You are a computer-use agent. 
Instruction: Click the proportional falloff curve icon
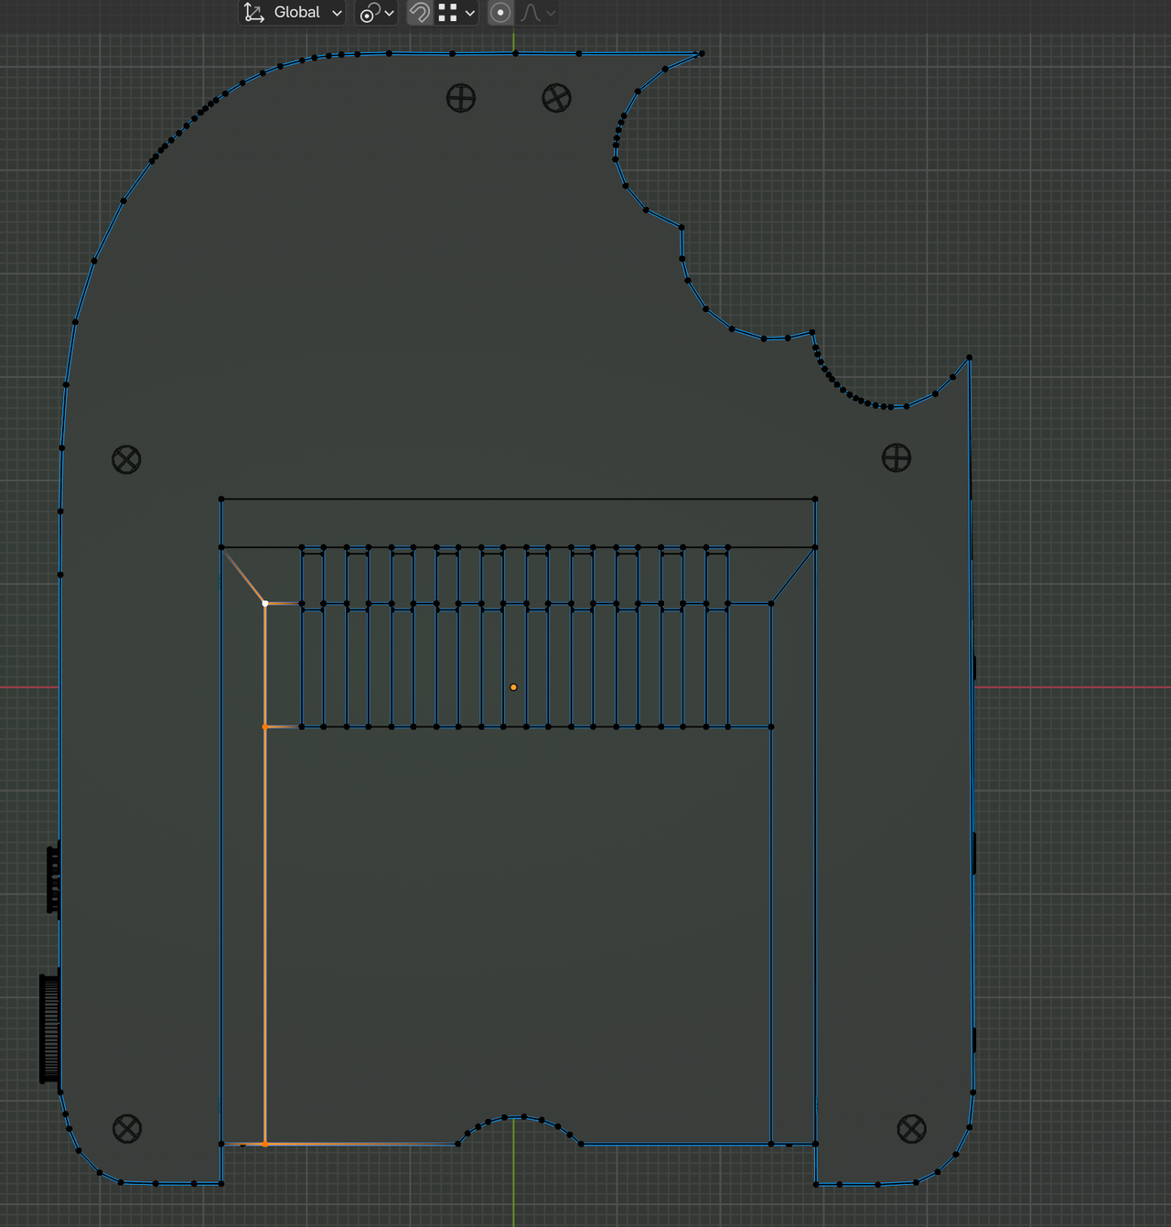pyautogui.click(x=529, y=13)
